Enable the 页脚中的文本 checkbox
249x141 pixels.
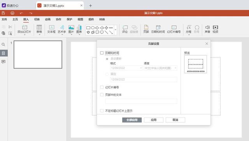102,95
